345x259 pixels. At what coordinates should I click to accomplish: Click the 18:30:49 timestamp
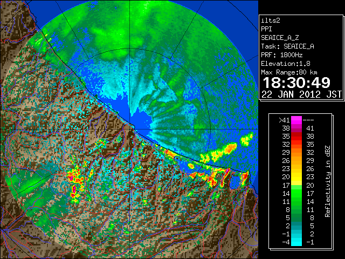[x=296, y=83]
